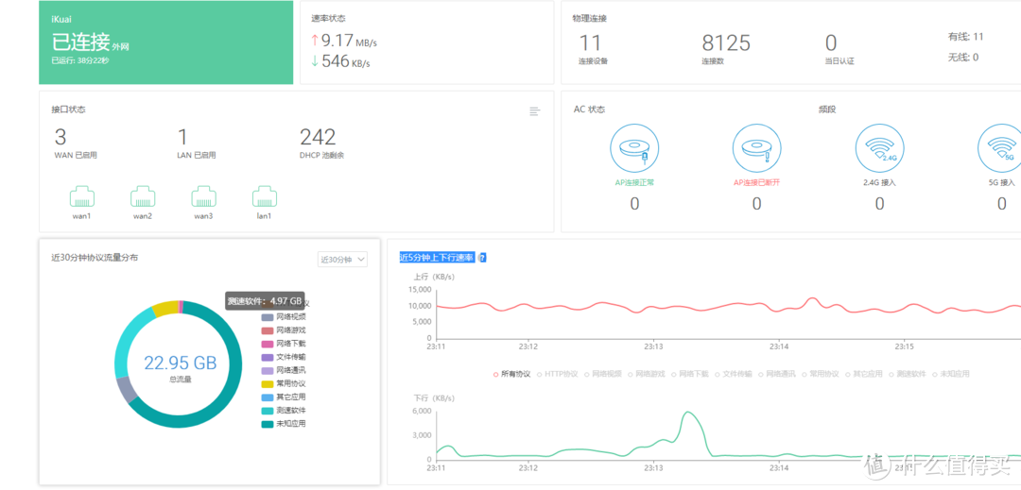Click the lan1 port icon
The image size is (1021, 490).
coord(264,197)
